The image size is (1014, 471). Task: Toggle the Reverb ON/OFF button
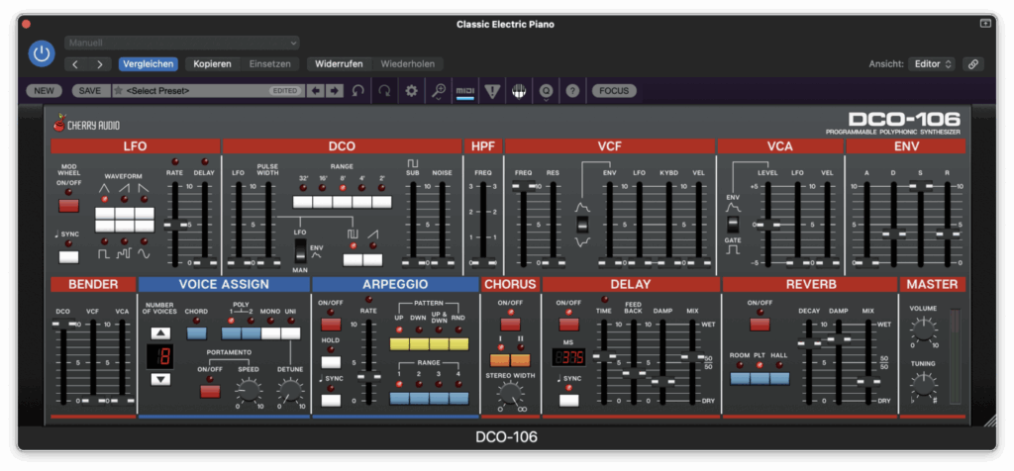(x=760, y=325)
